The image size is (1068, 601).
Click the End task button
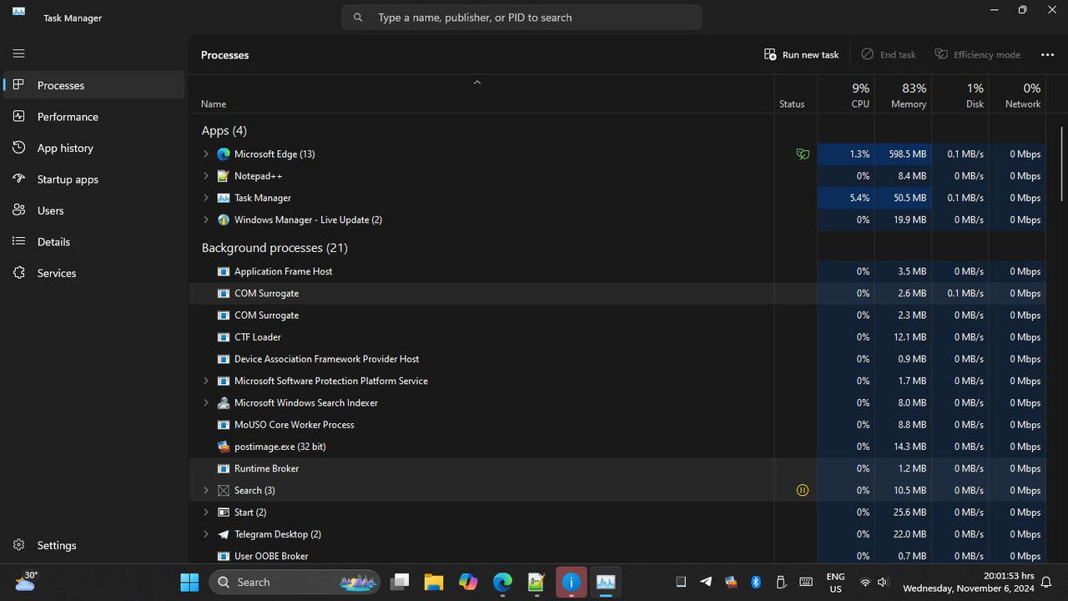(x=888, y=54)
